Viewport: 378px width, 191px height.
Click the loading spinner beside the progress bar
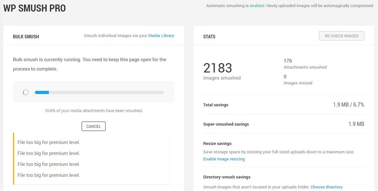(x=26, y=92)
